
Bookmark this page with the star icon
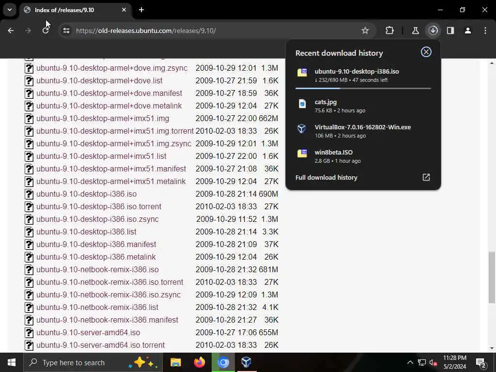click(x=365, y=31)
